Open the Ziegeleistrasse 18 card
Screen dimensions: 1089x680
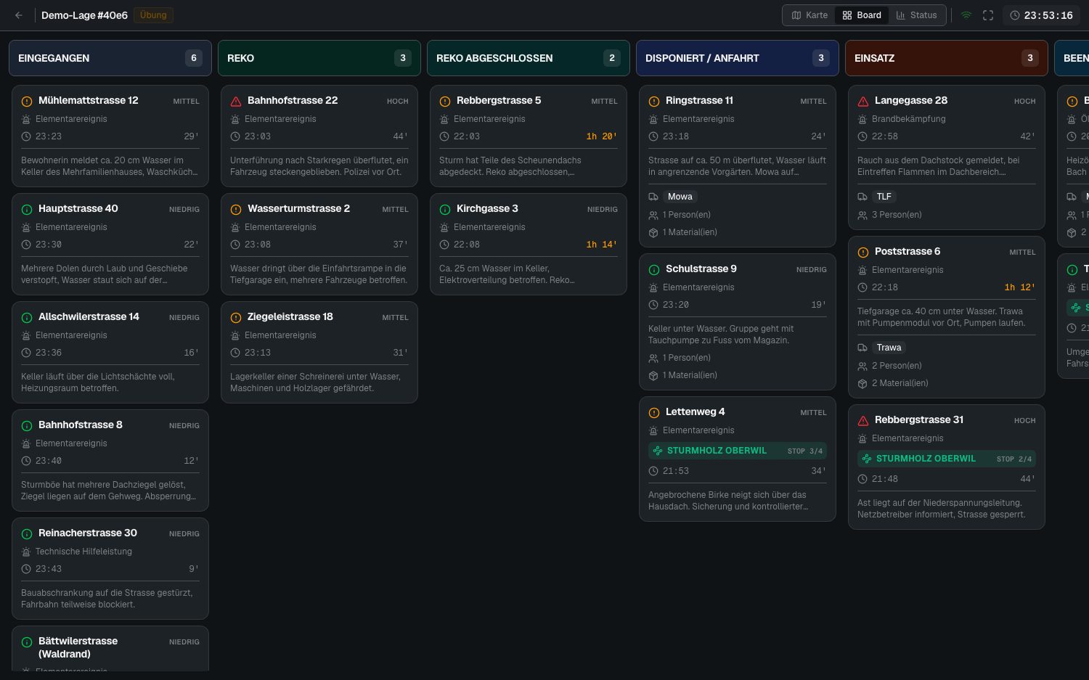click(x=319, y=353)
